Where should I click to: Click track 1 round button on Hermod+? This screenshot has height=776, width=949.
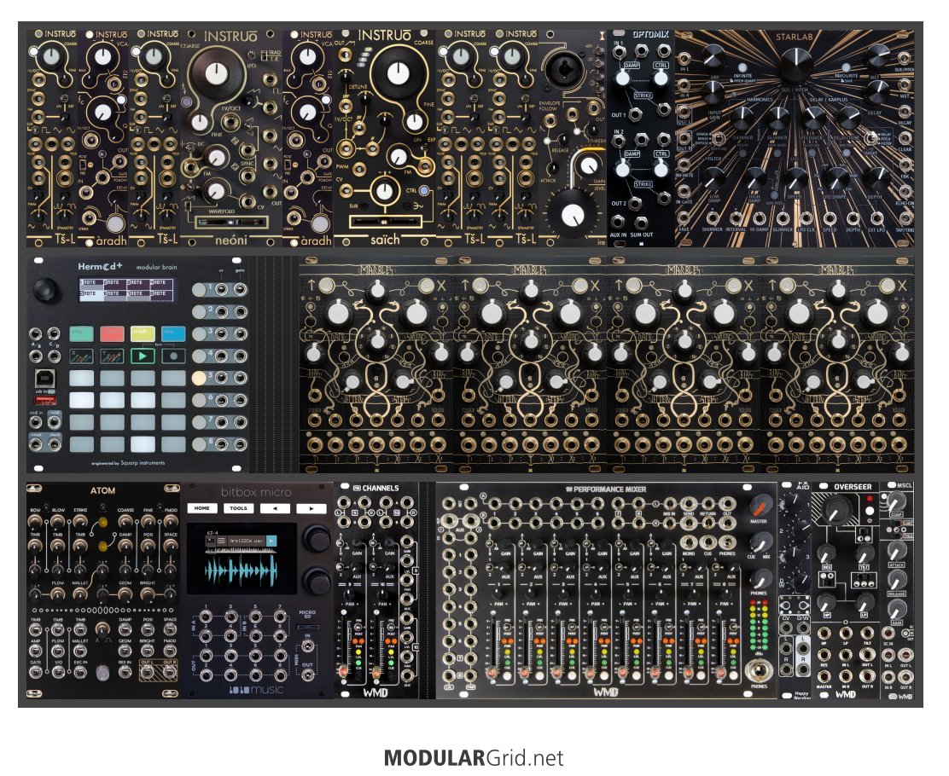click(x=199, y=290)
